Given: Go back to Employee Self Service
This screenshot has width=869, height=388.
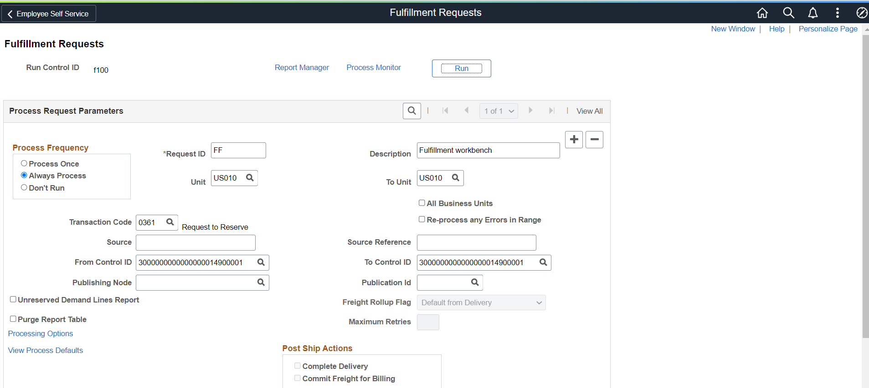Looking at the screenshot, I should (49, 14).
